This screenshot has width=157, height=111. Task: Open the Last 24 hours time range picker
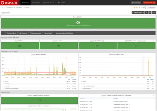138,12
